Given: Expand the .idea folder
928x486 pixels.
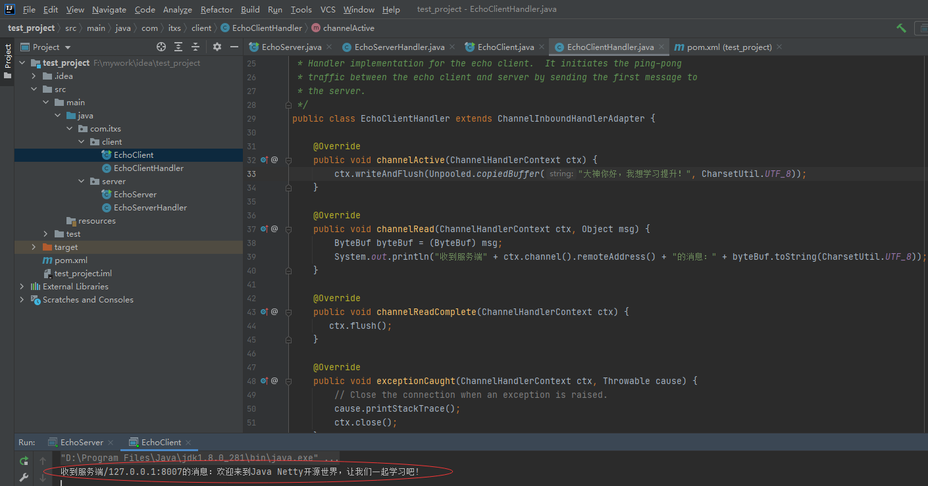Looking at the screenshot, I should (x=34, y=76).
